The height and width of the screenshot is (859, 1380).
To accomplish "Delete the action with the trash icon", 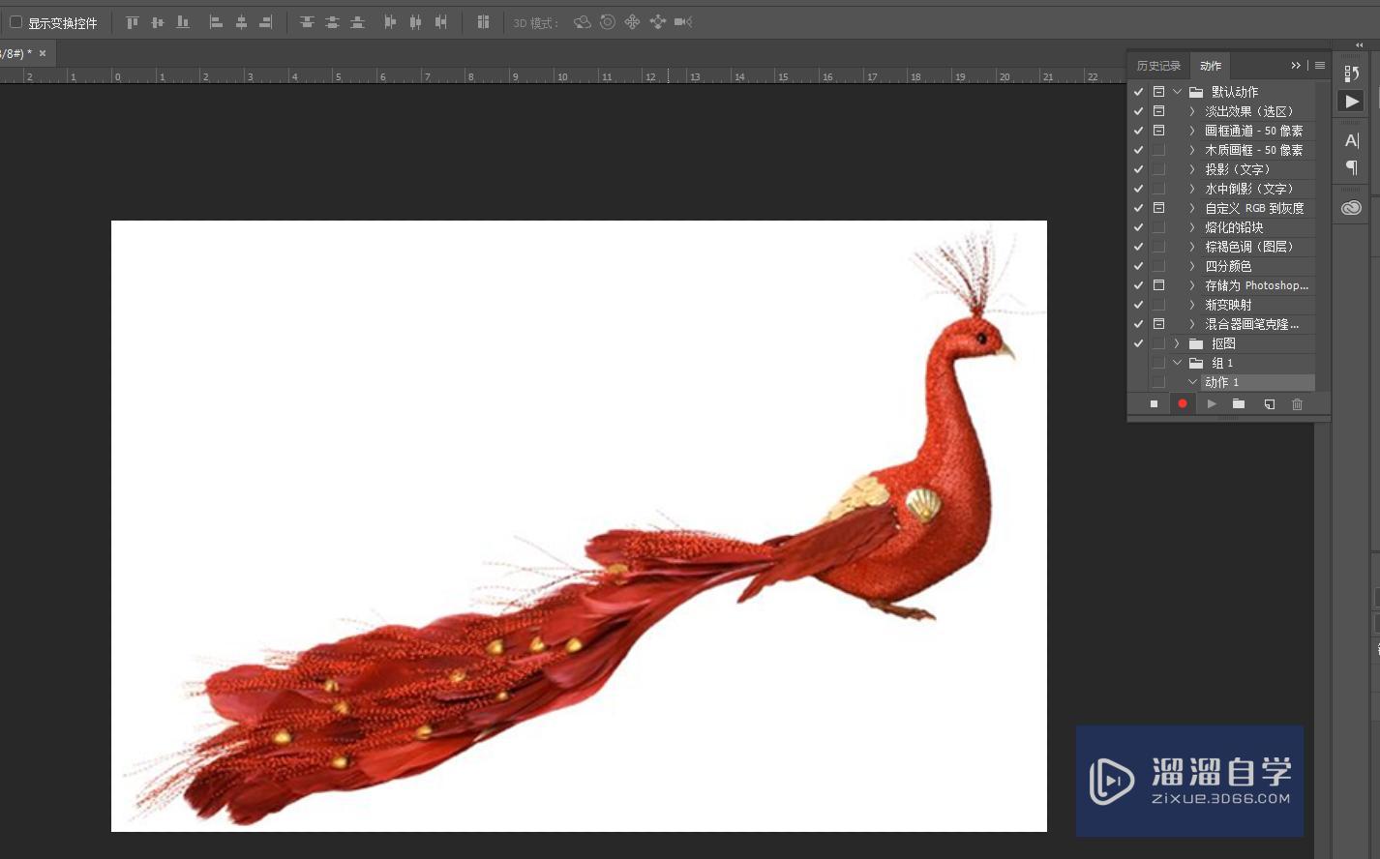I will coord(1298,404).
